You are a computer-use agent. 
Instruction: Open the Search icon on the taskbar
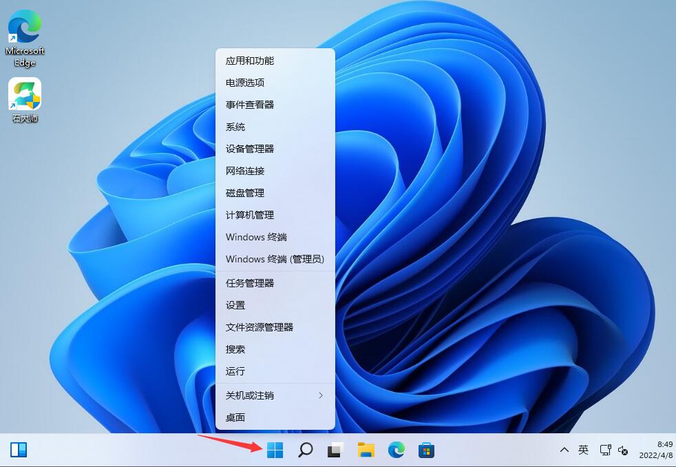pos(304,450)
